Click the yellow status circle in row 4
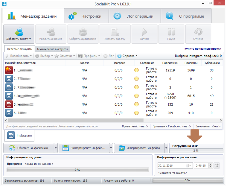This screenshot has height=187, width=227. click(136, 96)
